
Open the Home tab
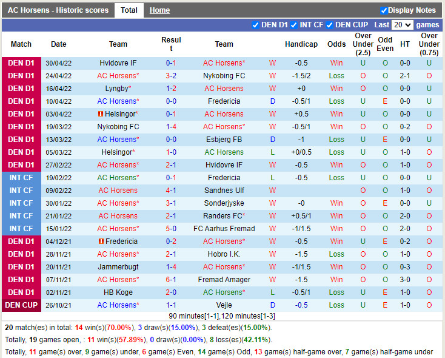click(159, 10)
